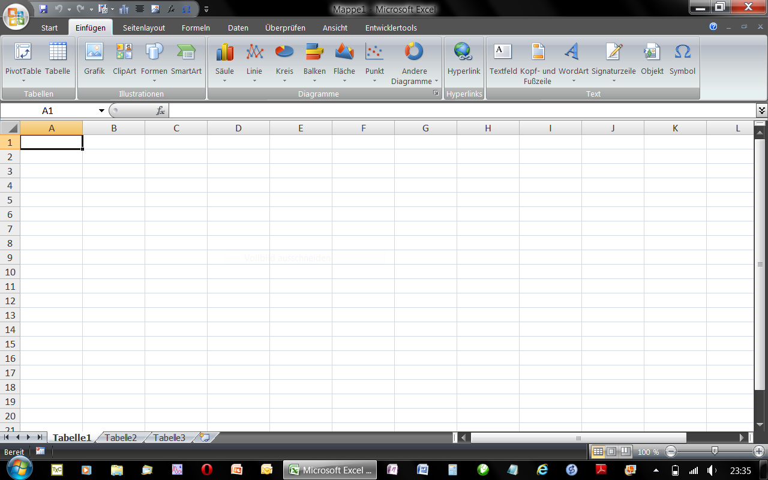Switch to the Entwicklertools tab

(391, 28)
